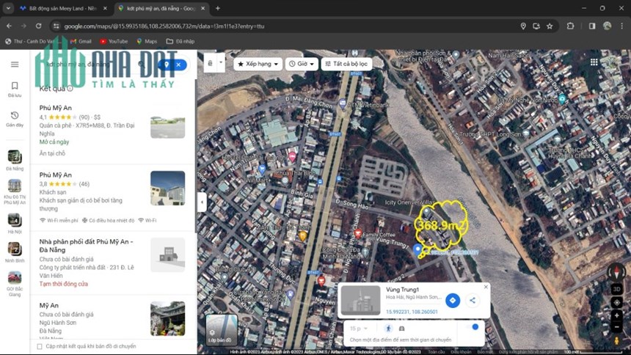
Task: Open the extensions puzzle icon
Action: tap(570, 26)
